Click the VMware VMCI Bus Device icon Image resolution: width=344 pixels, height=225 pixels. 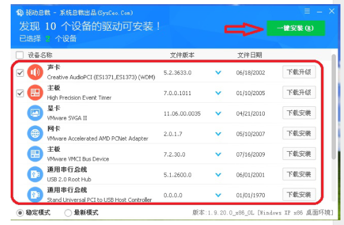35,154
